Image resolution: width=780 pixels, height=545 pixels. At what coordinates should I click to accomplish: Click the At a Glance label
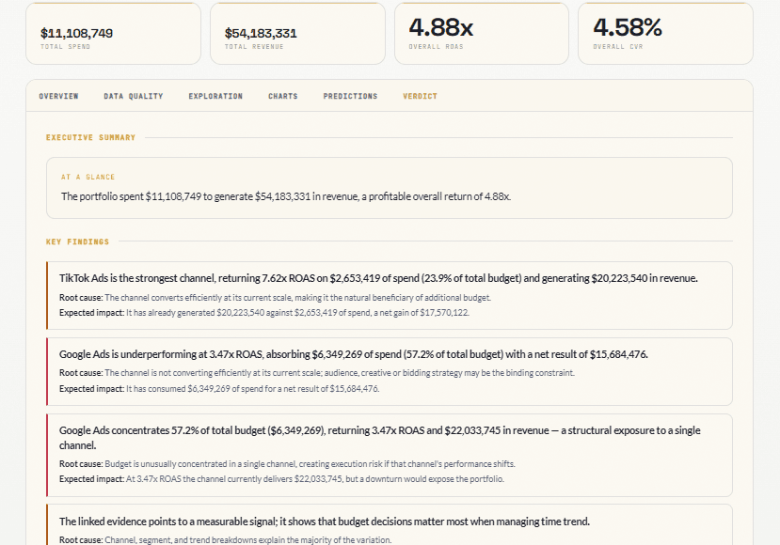pyautogui.click(x=88, y=177)
